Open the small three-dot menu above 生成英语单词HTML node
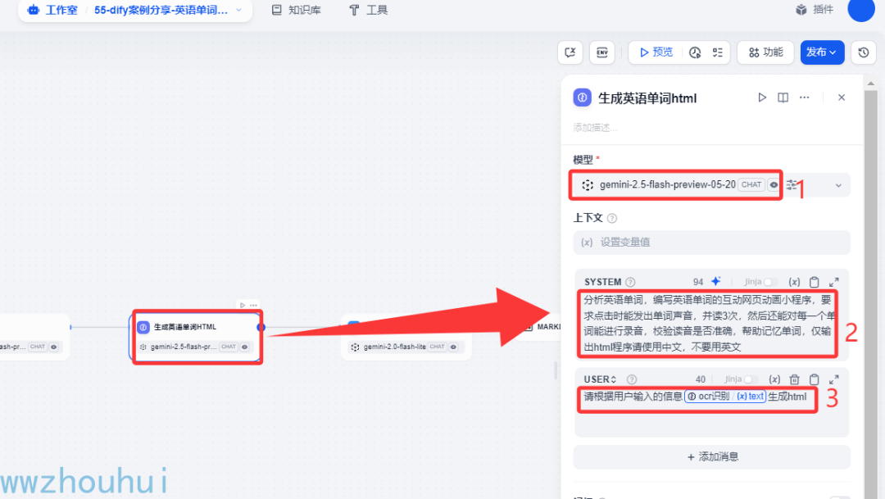The image size is (885, 499). pos(253,305)
